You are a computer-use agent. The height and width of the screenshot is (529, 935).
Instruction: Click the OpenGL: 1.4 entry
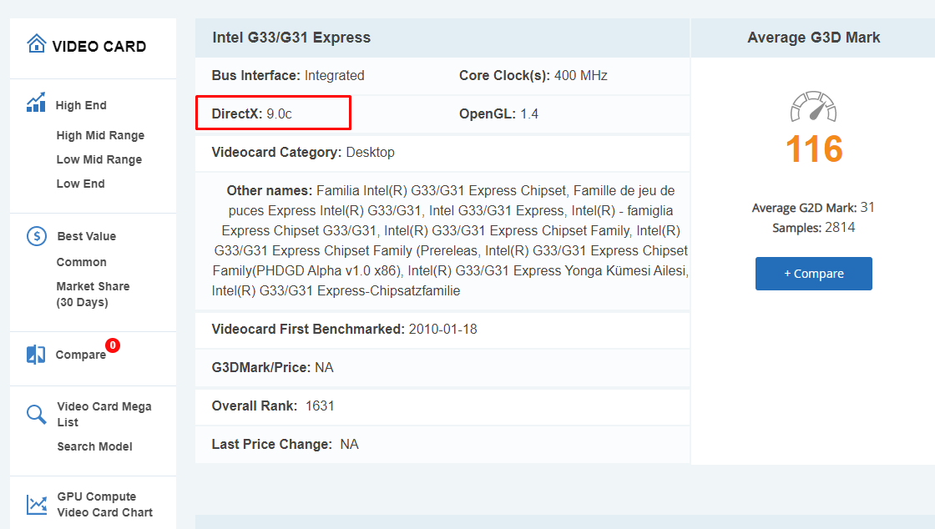498,113
